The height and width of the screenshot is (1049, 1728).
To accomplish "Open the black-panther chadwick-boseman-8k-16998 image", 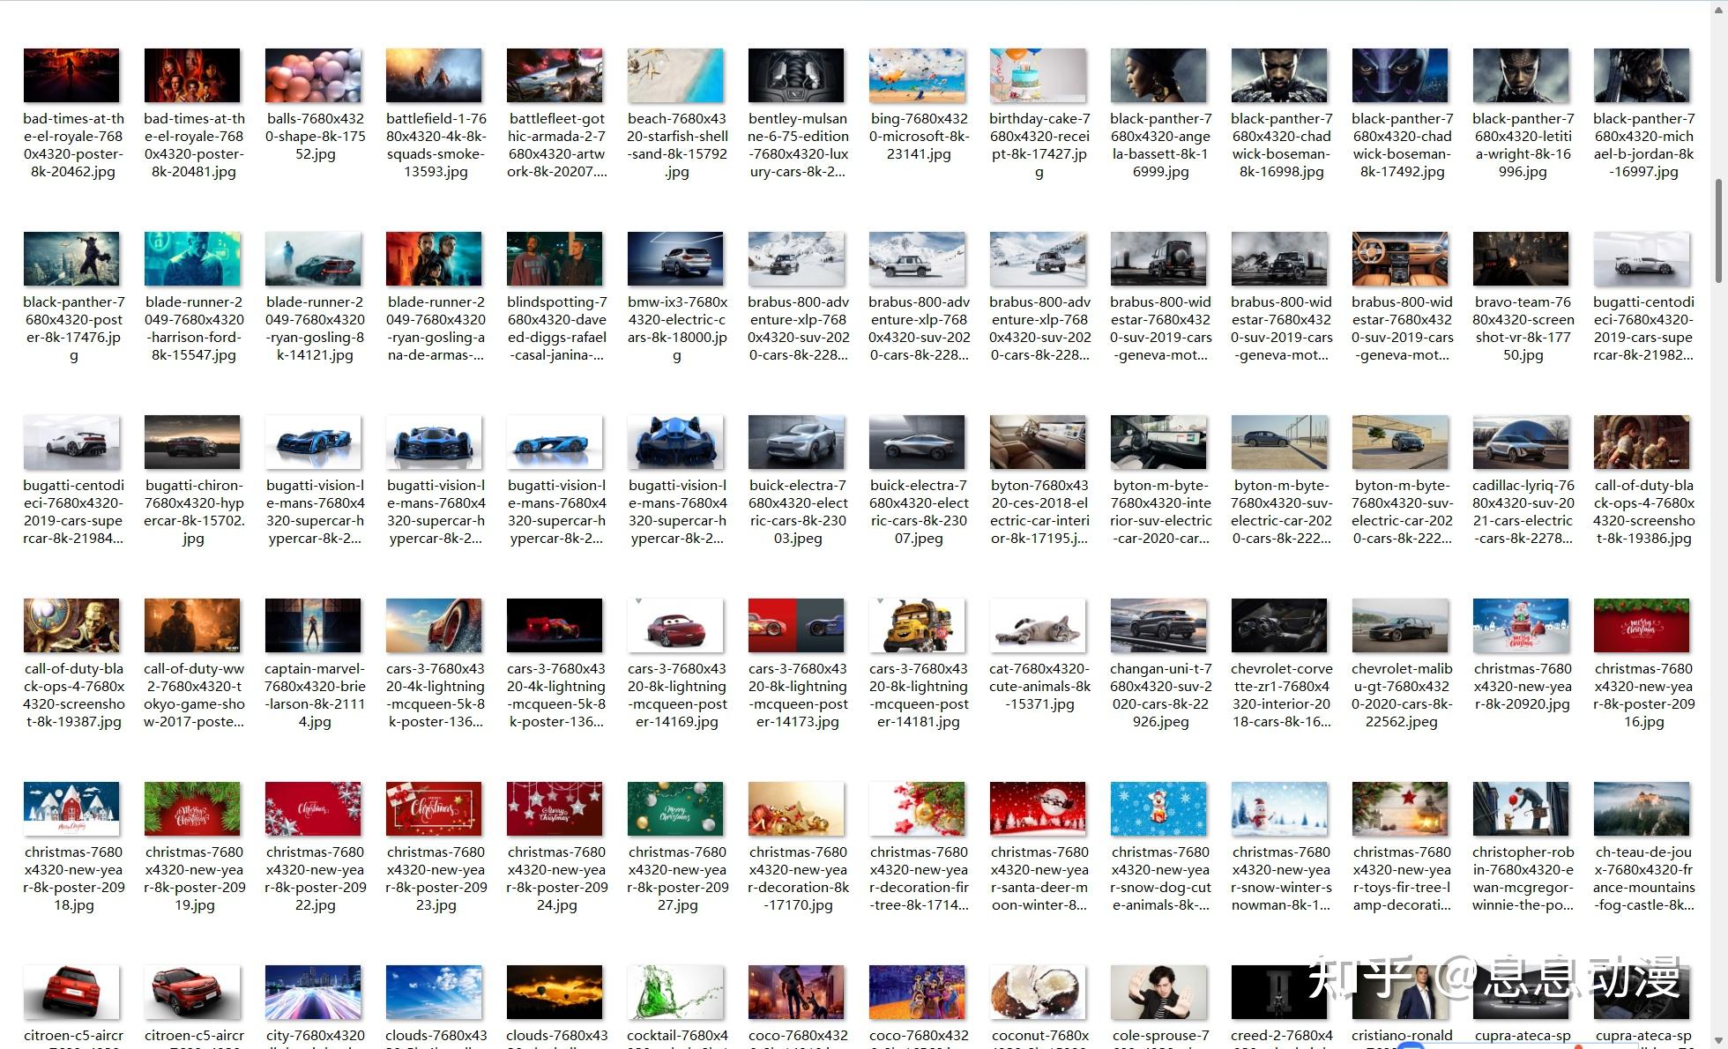I will pyautogui.click(x=1279, y=75).
